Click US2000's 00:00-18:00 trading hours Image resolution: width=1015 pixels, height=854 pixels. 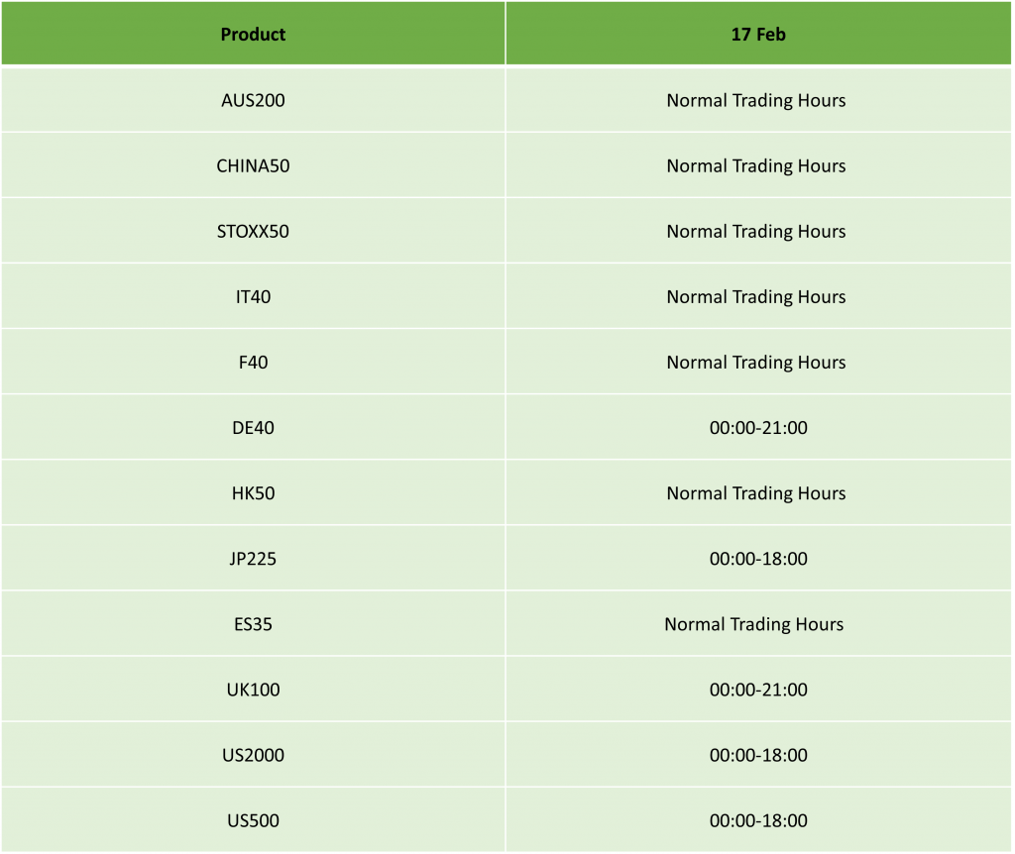point(758,755)
